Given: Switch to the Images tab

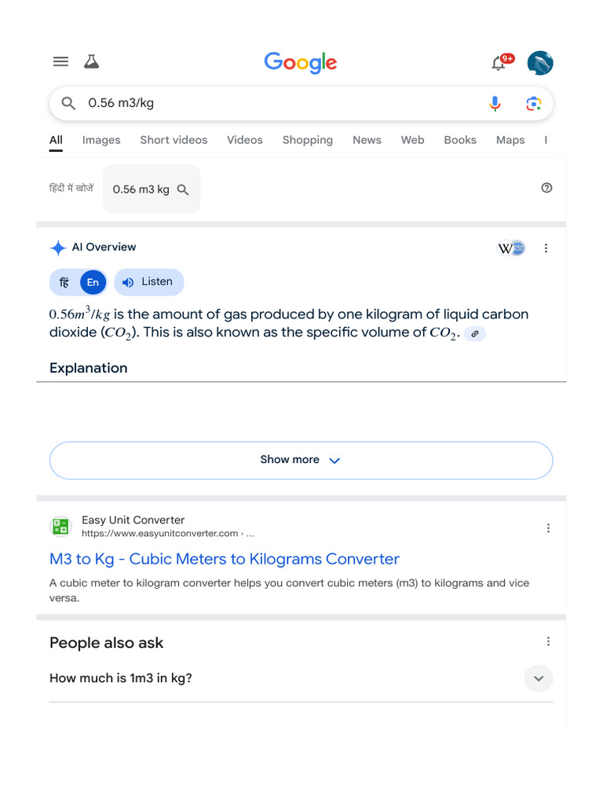Looking at the screenshot, I should pyautogui.click(x=101, y=140).
